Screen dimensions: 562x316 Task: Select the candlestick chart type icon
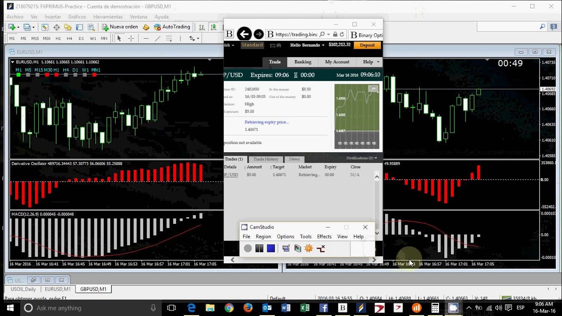click(x=213, y=27)
